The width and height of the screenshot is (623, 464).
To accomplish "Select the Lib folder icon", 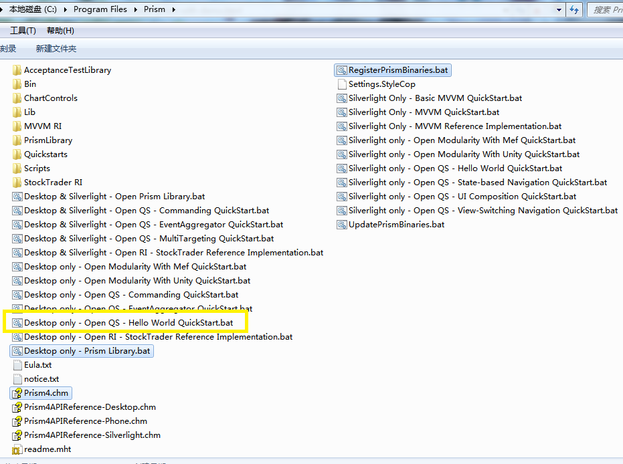I will pyautogui.click(x=17, y=112).
